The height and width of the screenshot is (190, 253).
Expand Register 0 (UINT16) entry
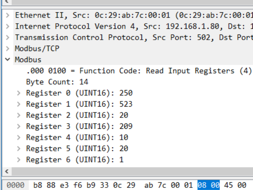[x=19, y=93]
